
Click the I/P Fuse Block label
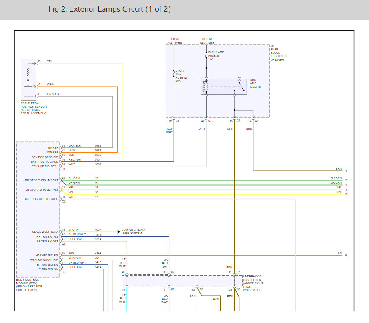click(x=279, y=53)
